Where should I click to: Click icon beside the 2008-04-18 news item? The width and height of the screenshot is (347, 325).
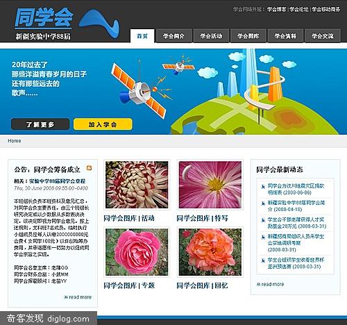click(x=263, y=203)
